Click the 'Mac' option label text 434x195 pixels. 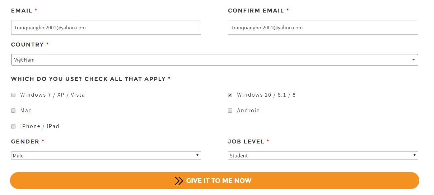(26, 111)
